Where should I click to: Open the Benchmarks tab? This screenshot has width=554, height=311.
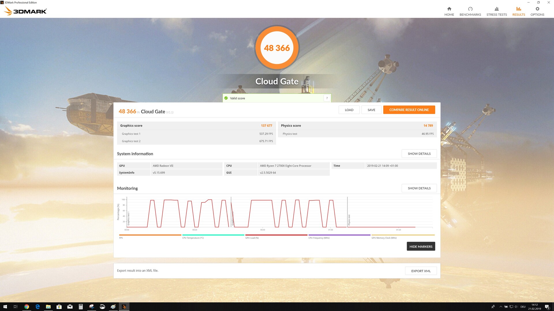(470, 11)
